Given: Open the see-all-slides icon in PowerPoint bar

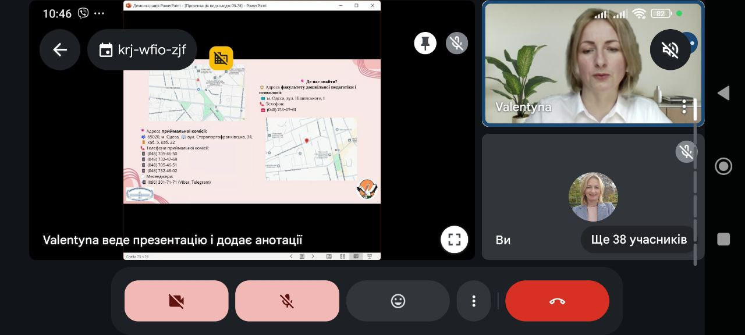Looking at the screenshot, I should pyautogui.click(x=302, y=256).
